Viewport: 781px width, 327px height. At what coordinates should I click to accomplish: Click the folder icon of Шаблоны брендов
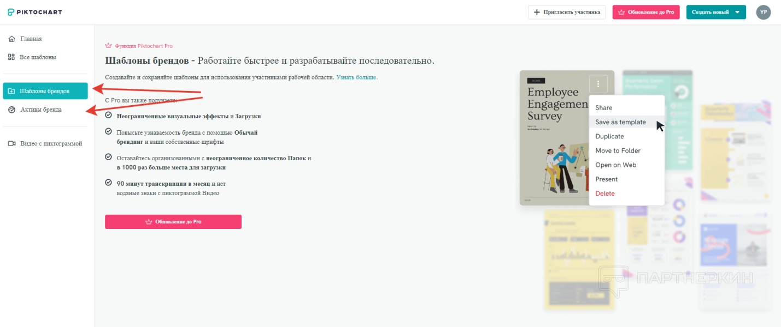(11, 91)
